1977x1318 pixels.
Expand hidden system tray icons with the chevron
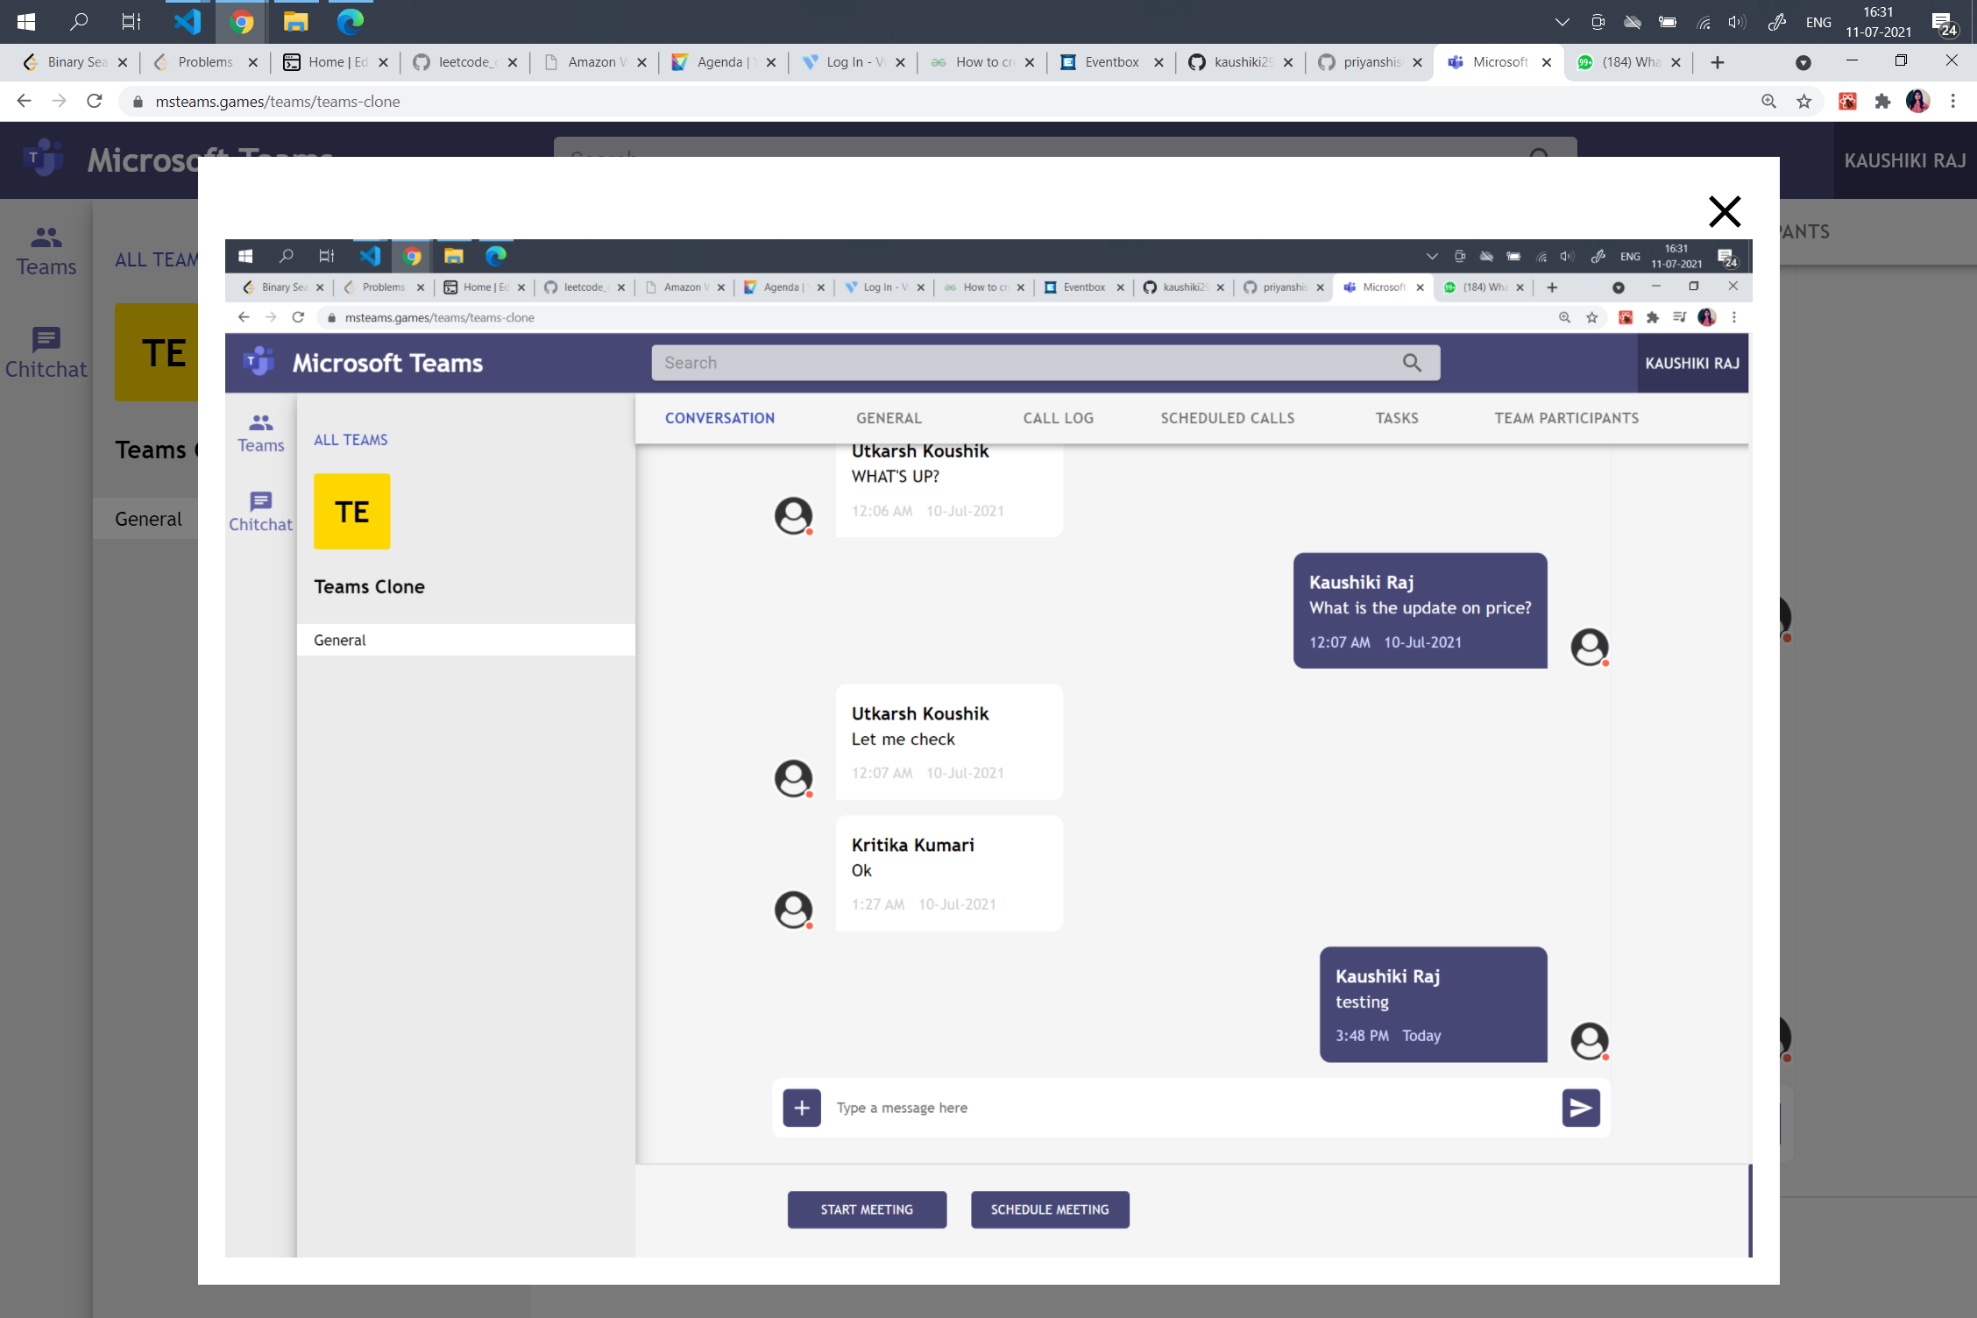coord(1562,21)
